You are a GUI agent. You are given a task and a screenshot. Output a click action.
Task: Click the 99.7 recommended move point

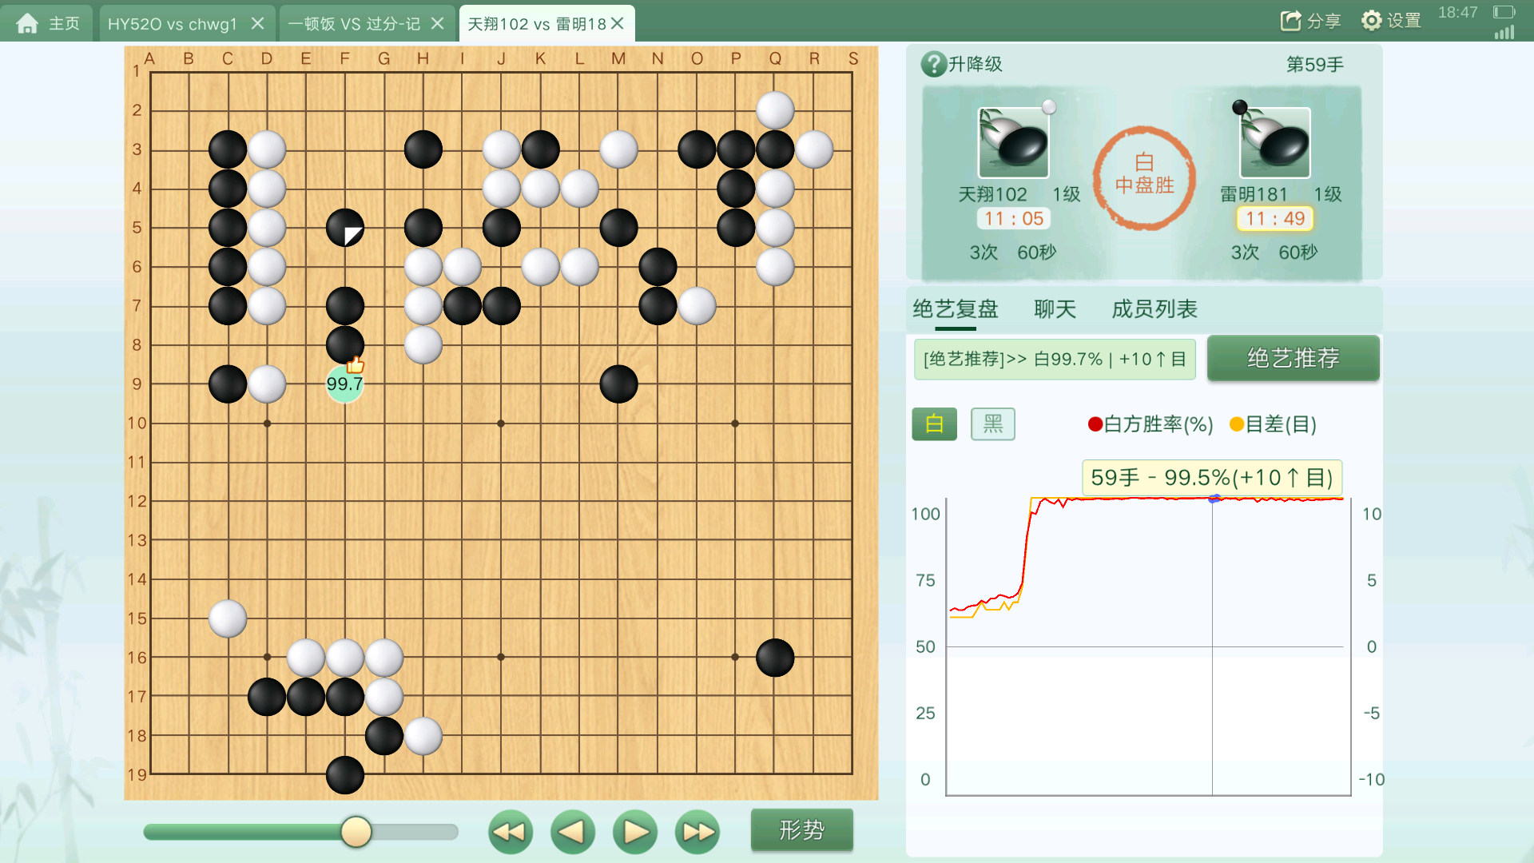click(x=345, y=384)
